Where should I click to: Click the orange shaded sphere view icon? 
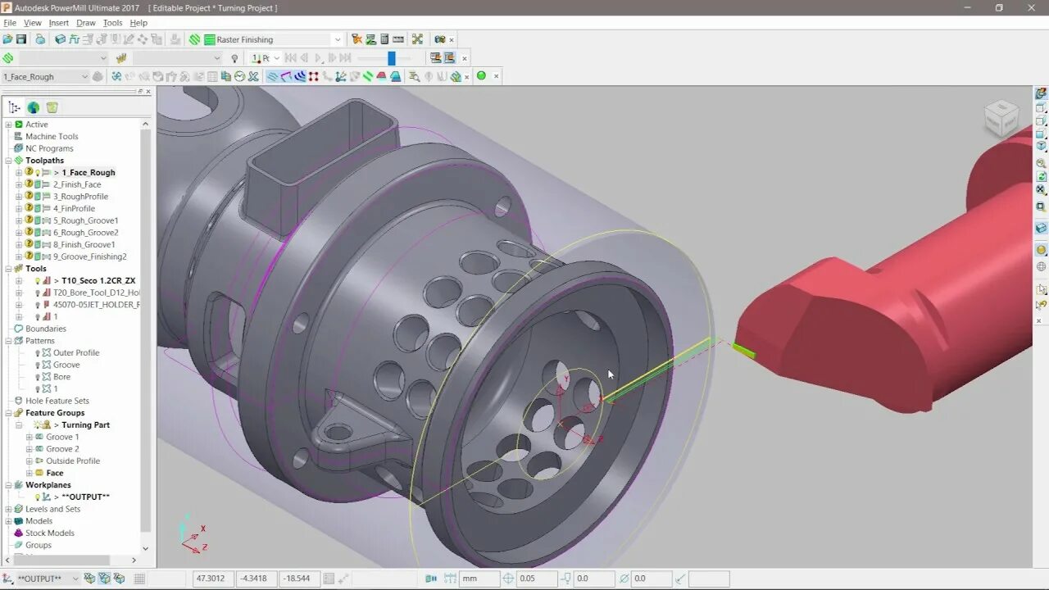click(1041, 250)
